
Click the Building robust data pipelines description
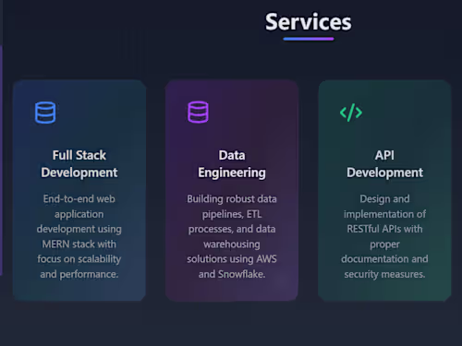tap(232, 236)
